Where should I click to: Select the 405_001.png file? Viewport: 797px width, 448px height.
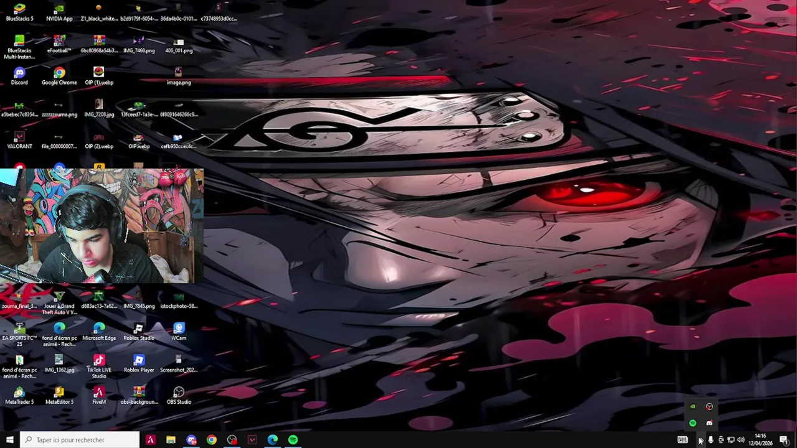pos(179,44)
